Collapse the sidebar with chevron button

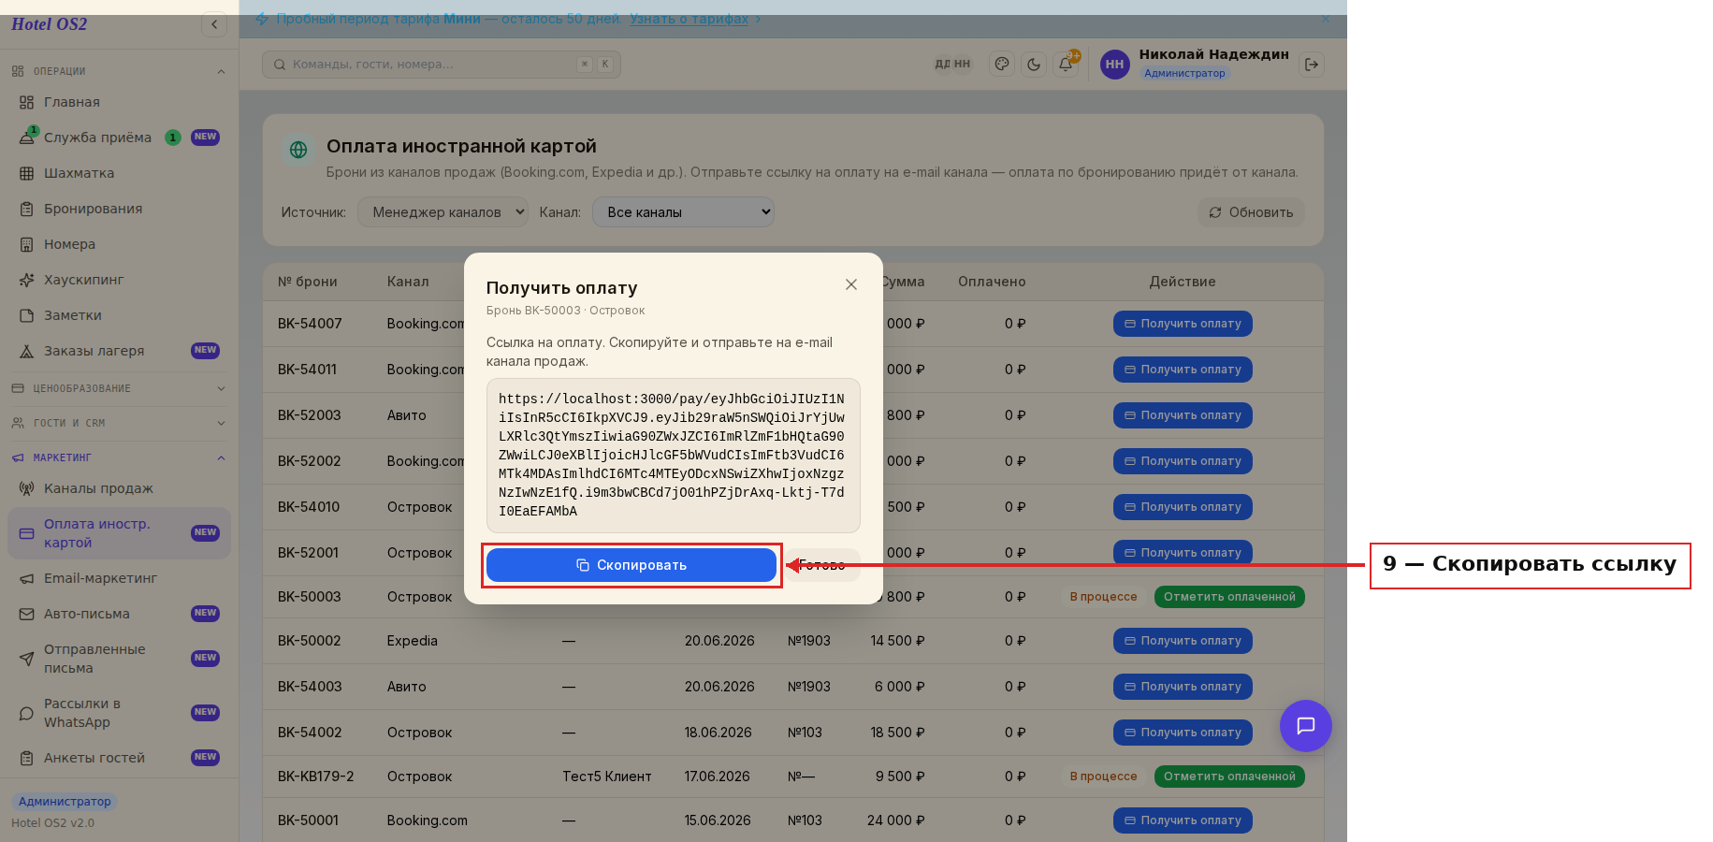pyautogui.click(x=214, y=24)
